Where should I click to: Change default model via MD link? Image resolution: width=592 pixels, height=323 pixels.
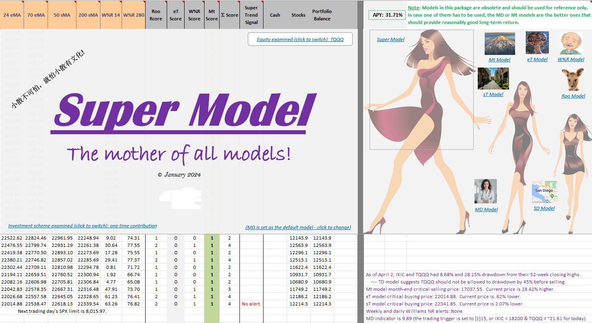[x=298, y=227]
